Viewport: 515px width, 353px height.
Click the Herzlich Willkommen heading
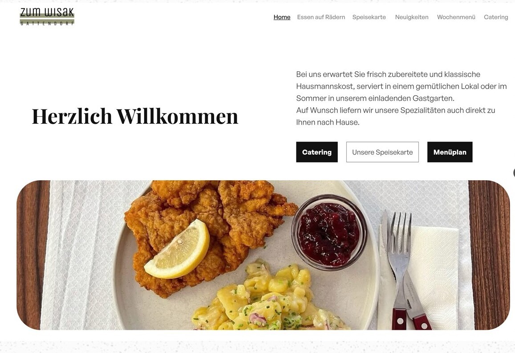pyautogui.click(x=135, y=116)
